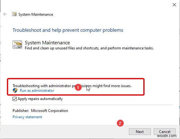Click the red circle marker numbered 2
Image resolution: width=180 pixels, height=139 pixels.
(120, 123)
